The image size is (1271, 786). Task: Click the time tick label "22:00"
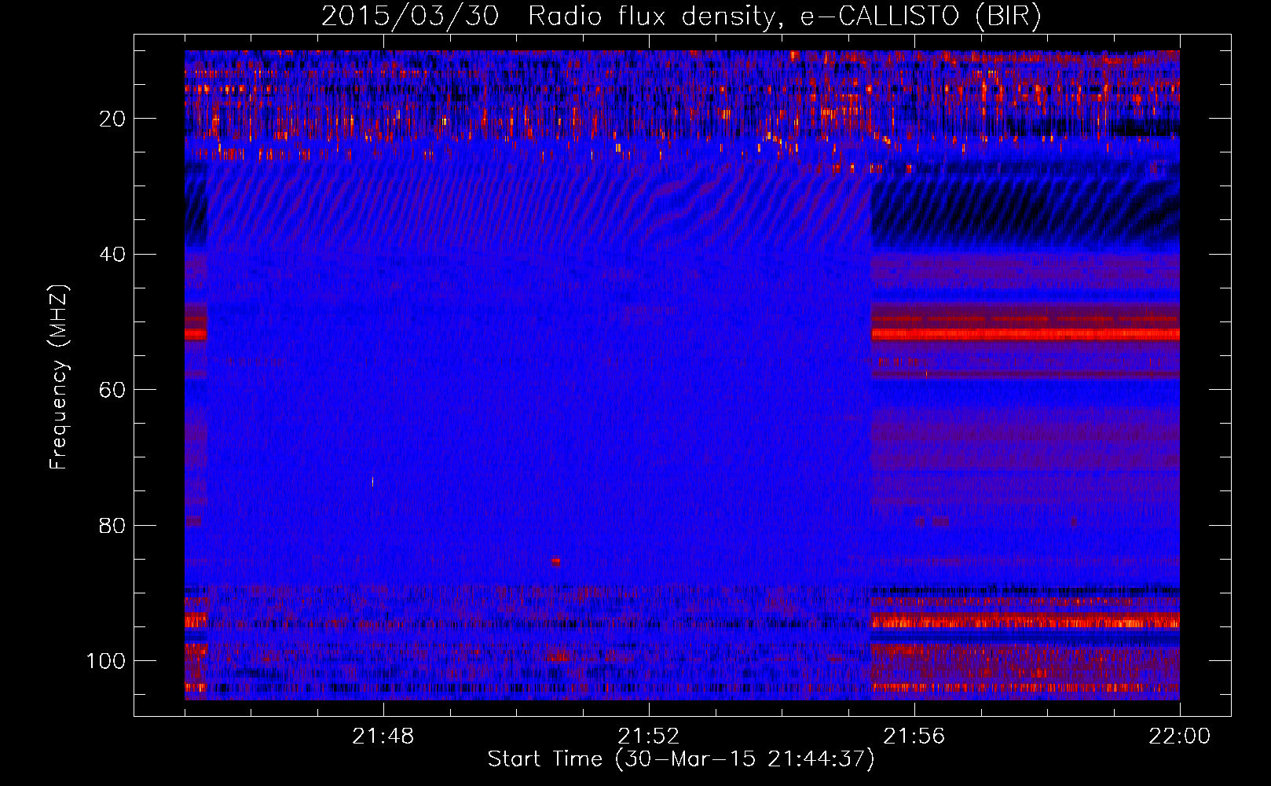coord(1180,736)
